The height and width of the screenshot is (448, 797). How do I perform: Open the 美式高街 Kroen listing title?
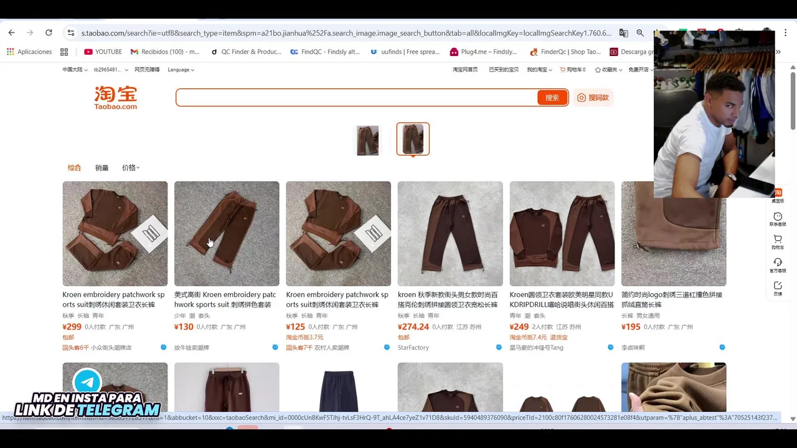coord(225,300)
